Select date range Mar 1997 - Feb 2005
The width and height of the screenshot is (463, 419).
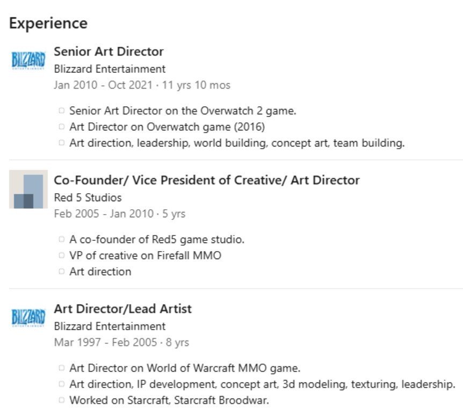(x=105, y=343)
